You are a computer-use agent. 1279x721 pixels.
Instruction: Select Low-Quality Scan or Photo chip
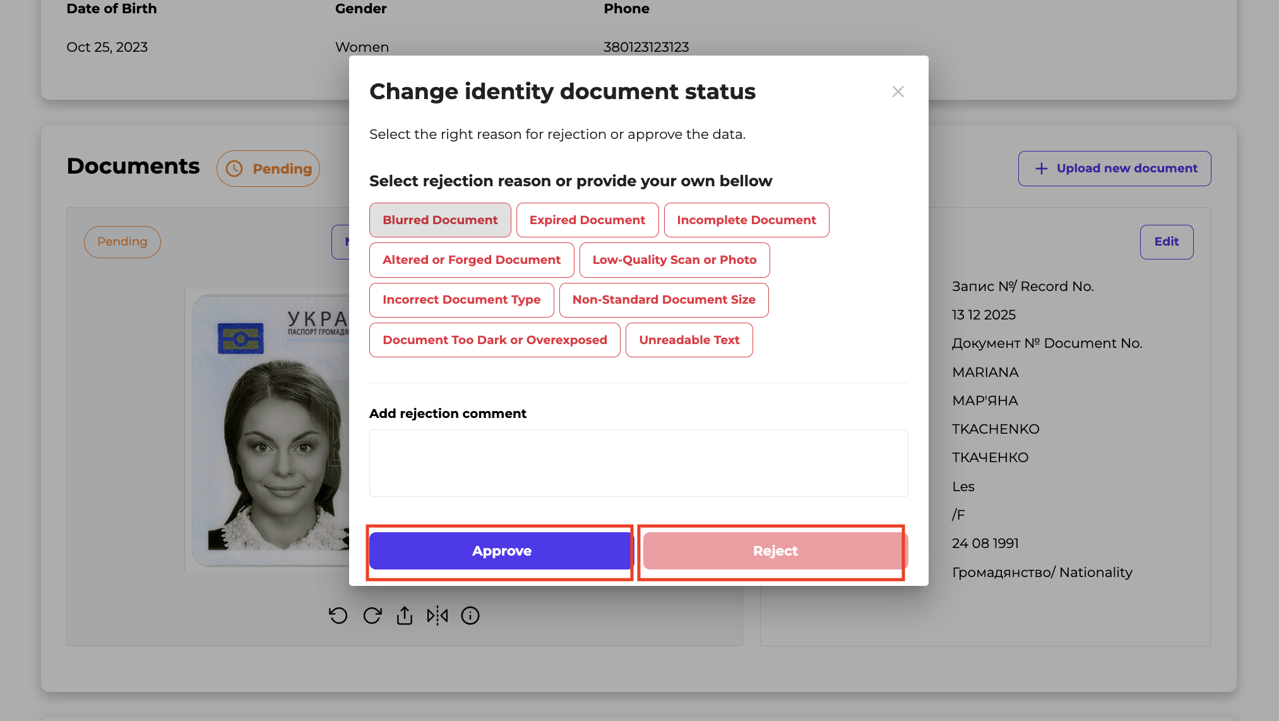[x=674, y=259]
